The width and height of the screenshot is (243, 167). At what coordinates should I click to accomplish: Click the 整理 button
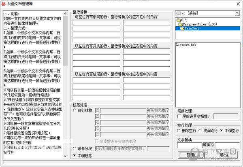(191, 154)
